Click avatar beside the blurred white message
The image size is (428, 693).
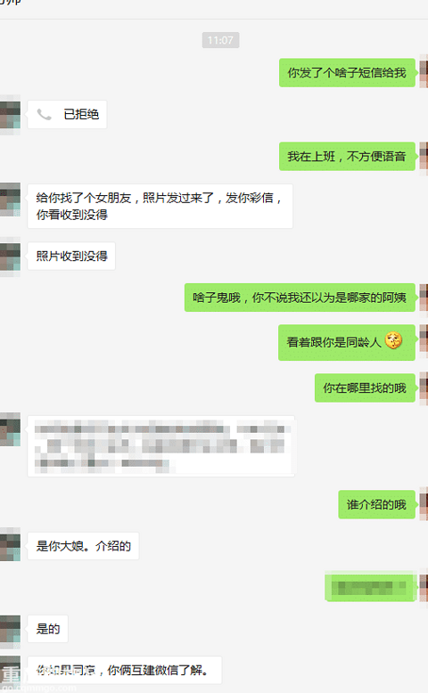pos(10,429)
